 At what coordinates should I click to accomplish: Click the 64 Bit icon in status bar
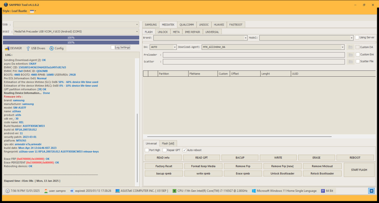tap(323, 191)
